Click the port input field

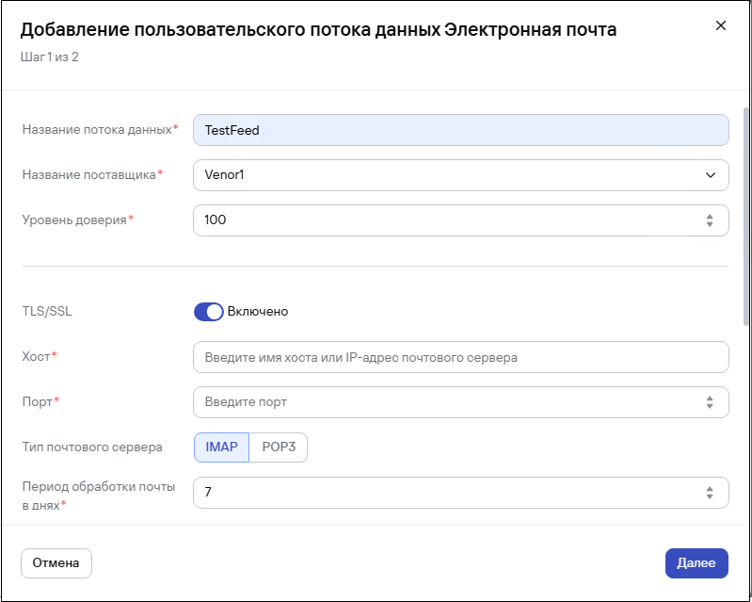coord(461,402)
